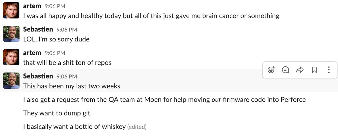This screenshot has height=137, width=338.
Task: Click timestamp on artem's repos message
Action: pyautogui.click(x=55, y=53)
